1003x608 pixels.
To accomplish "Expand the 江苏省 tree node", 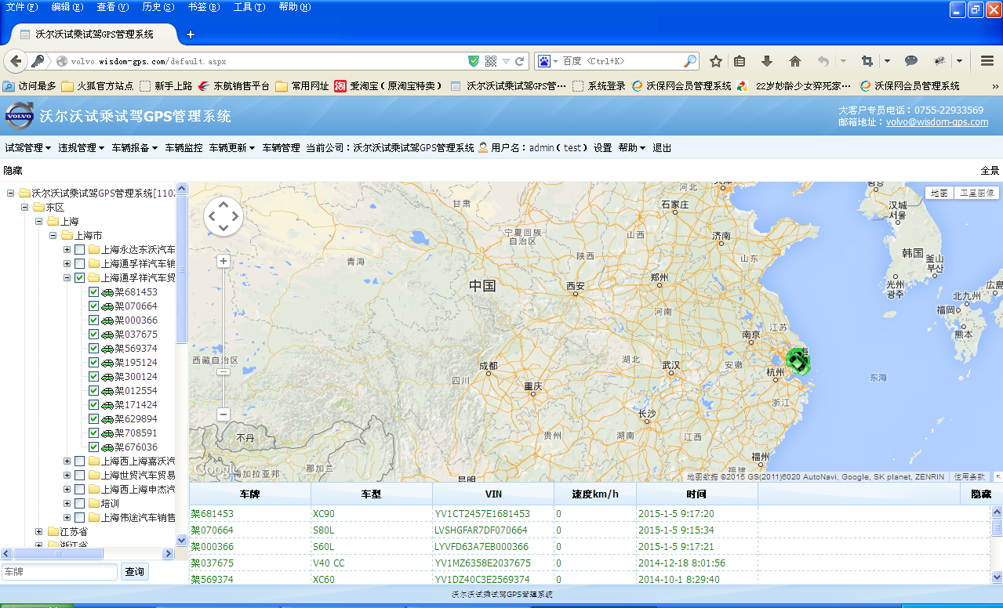I will 39,532.
